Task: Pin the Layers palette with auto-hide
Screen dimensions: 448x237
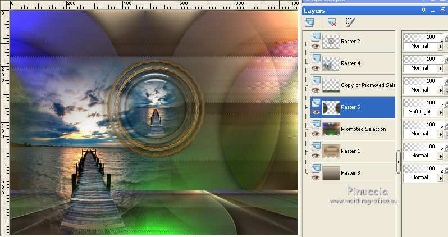Action: coord(423,11)
